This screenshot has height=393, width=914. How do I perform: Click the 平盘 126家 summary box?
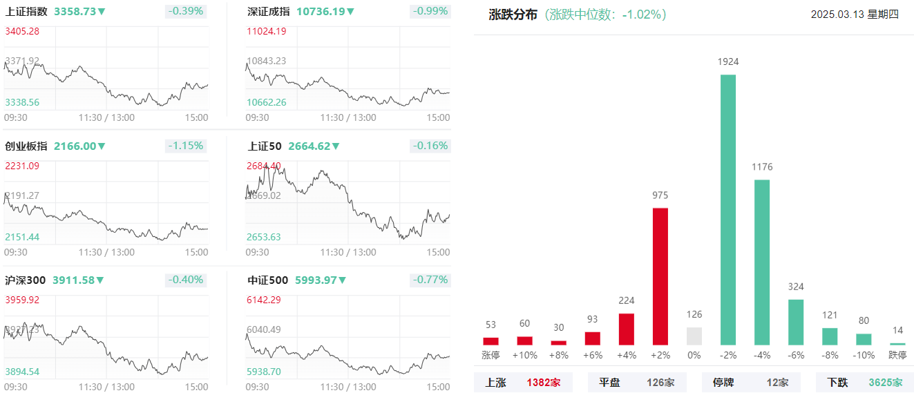point(637,383)
